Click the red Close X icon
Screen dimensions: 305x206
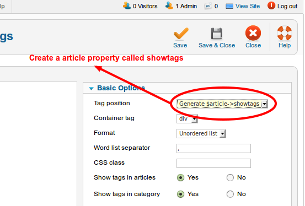(x=253, y=33)
